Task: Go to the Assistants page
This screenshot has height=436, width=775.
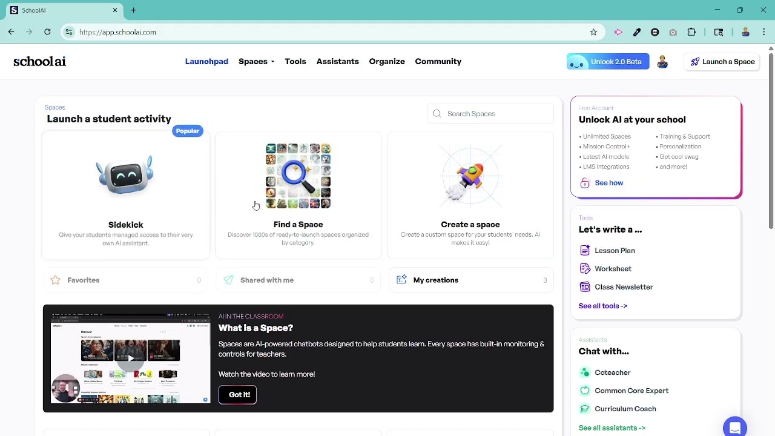Action: point(337,61)
